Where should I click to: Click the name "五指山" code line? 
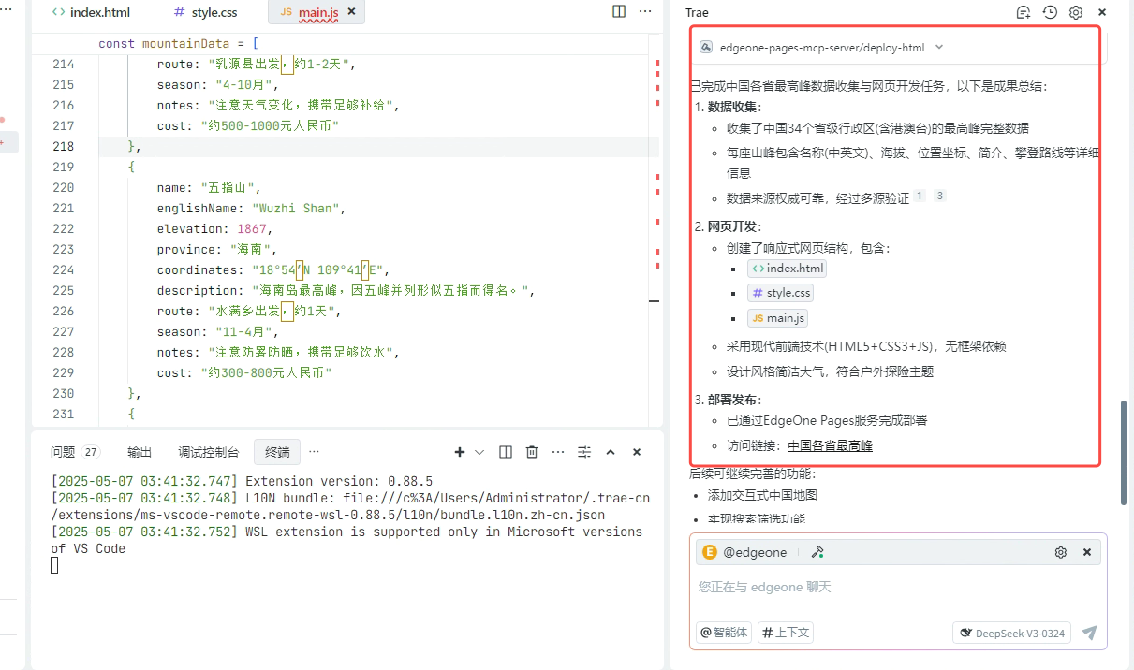point(210,187)
